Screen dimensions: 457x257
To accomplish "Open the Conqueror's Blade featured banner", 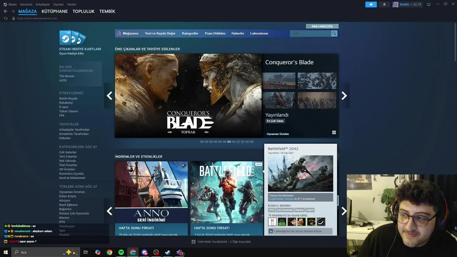I will (188, 96).
